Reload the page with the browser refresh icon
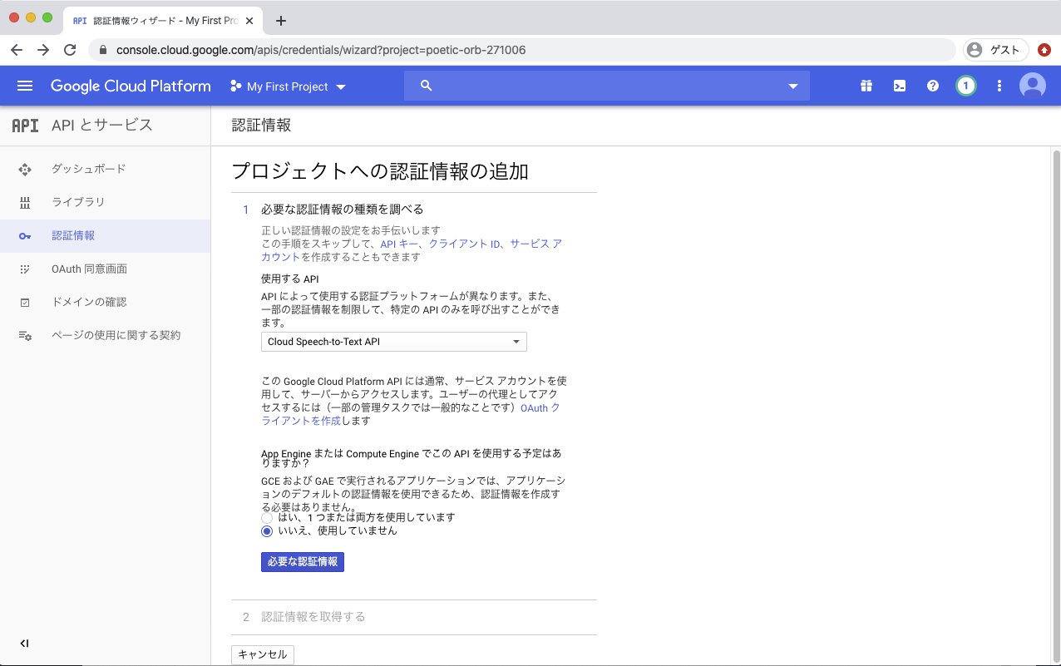Screen dimensions: 1061x666 [70, 49]
